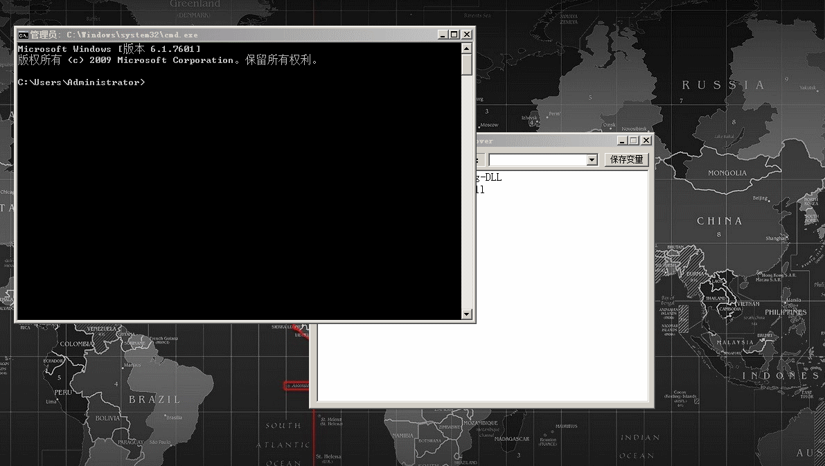Click the scroll-down arrow in the console scrollbar
The width and height of the screenshot is (825, 466).
point(468,312)
